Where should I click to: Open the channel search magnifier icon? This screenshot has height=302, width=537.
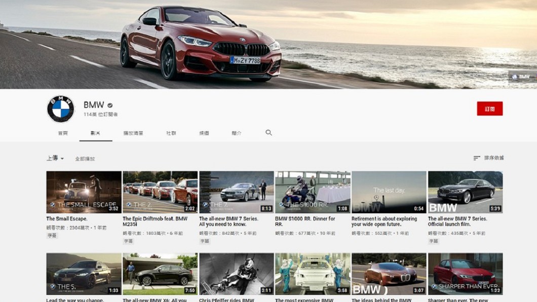269,133
